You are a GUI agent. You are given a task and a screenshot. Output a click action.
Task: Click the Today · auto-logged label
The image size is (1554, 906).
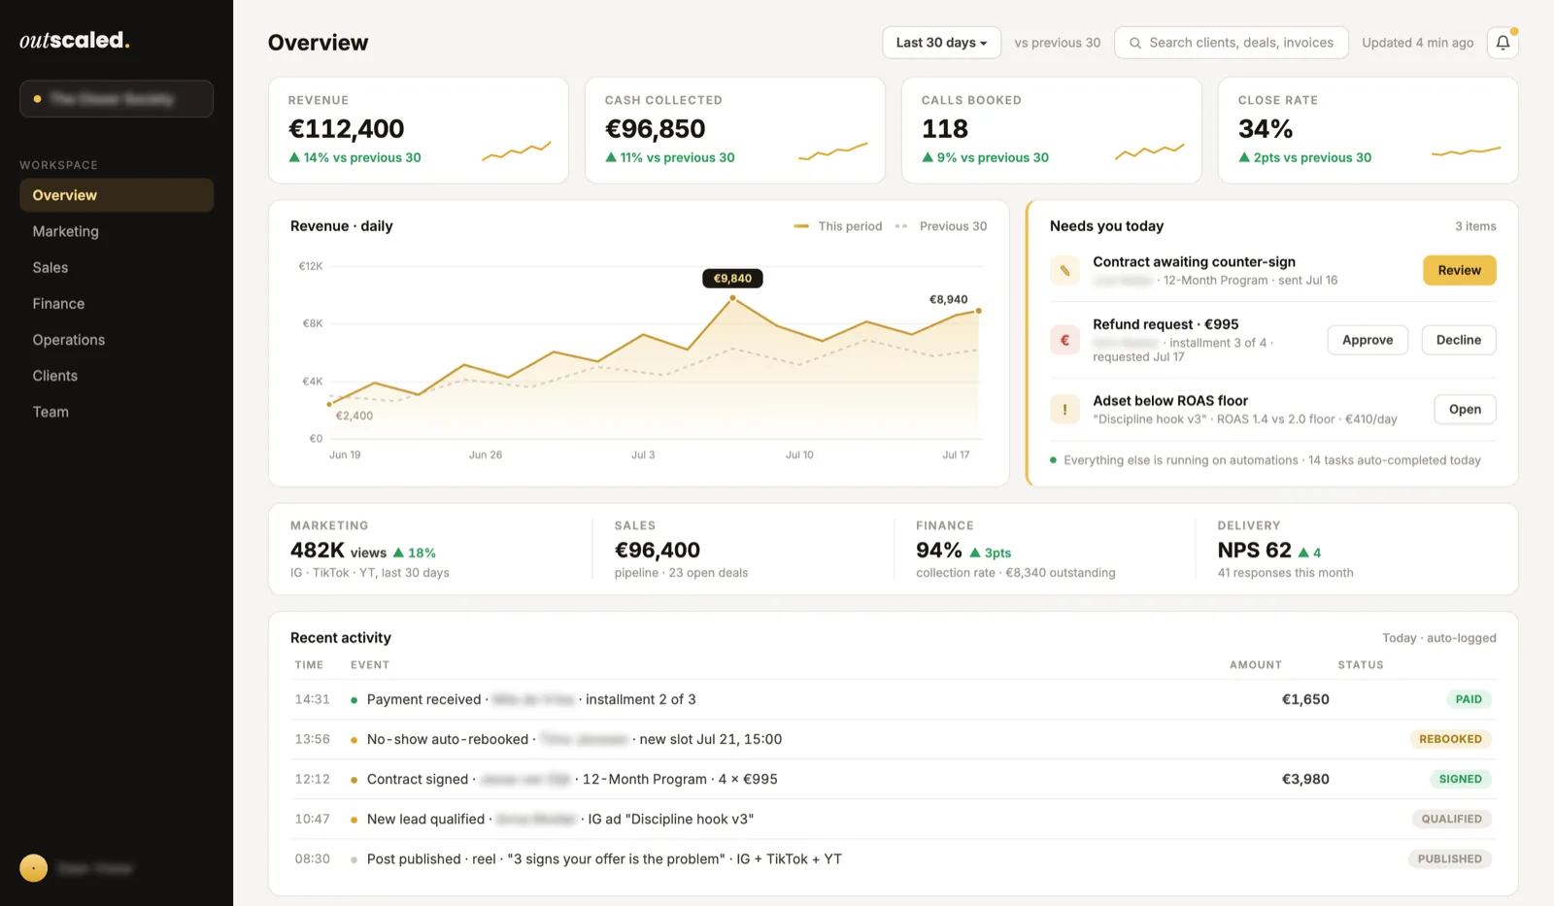(1439, 638)
